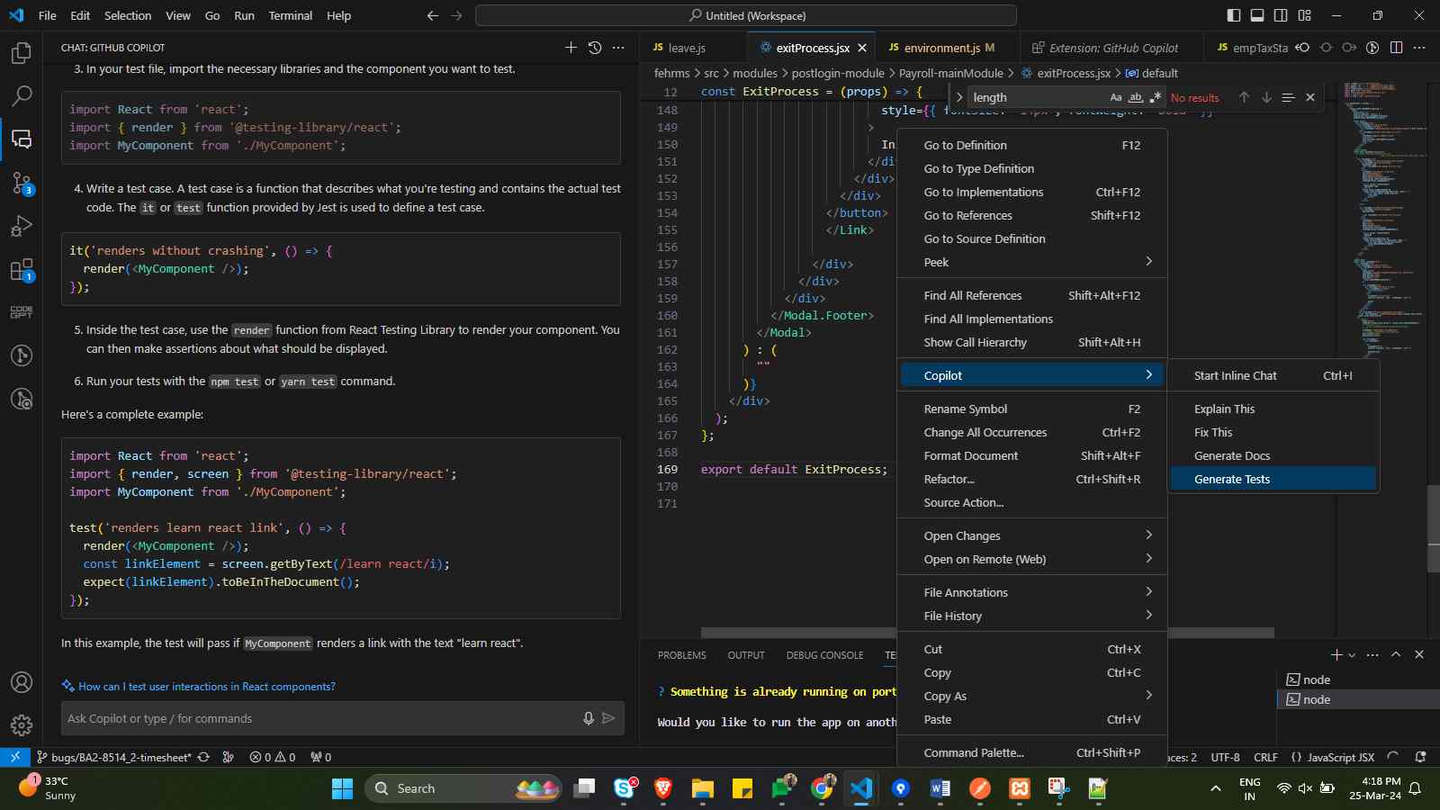Switch to the environment.js editor tab

[949, 48]
